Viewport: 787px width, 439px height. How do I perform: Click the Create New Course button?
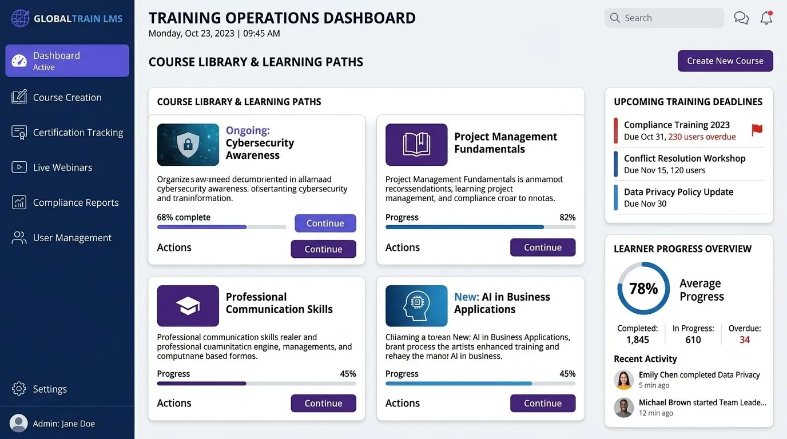coord(725,61)
